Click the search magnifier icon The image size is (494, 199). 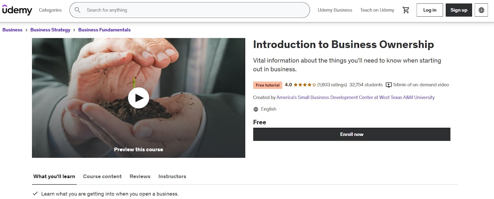click(77, 10)
